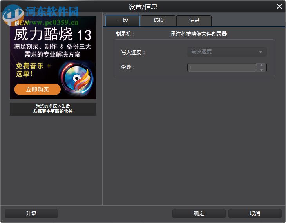Click the 免费音乐 + 选单 text
The width and height of the screenshot is (286, 223).
point(33,69)
